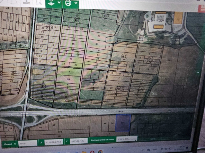Click the printer icon
205x153 pixels.
point(68,3)
